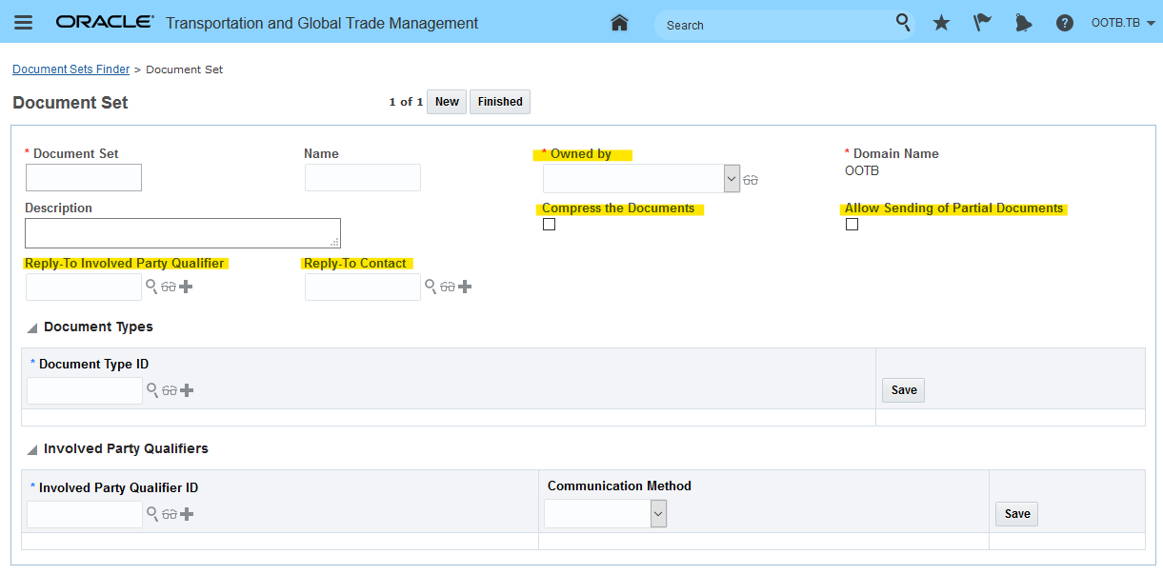Focus the header Search box
Image resolution: width=1163 pixels, height=575 pixels.
(776, 25)
